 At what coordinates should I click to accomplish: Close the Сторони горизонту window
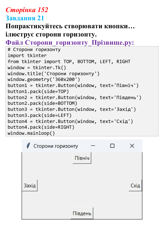point(132,146)
